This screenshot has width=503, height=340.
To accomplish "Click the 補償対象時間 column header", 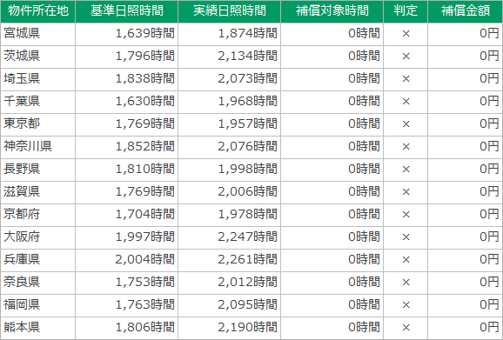I will click(332, 11).
